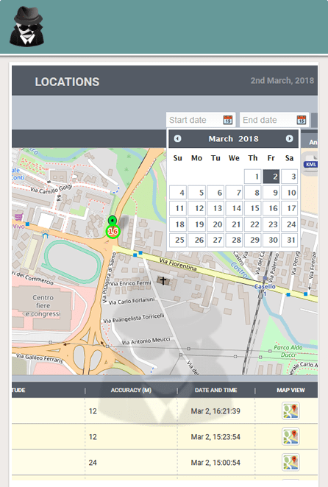Screen dimensions: 328x487
Task: Choose March 30 in the calendar
Action: [271, 240]
